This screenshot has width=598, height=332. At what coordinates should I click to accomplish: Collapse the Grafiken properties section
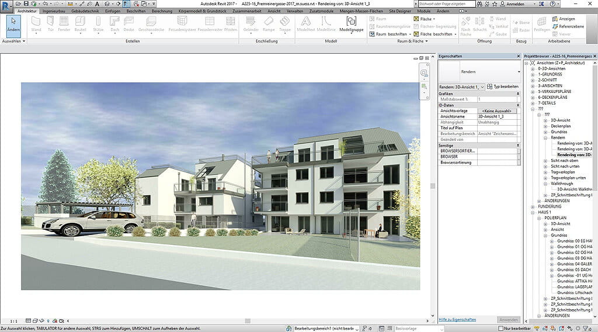[517, 94]
